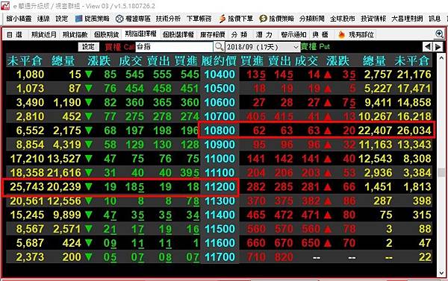Image resolution: width=448 pixels, height=281 pixels.
Task: Select strike price 11200 cell
Action: tap(220, 187)
